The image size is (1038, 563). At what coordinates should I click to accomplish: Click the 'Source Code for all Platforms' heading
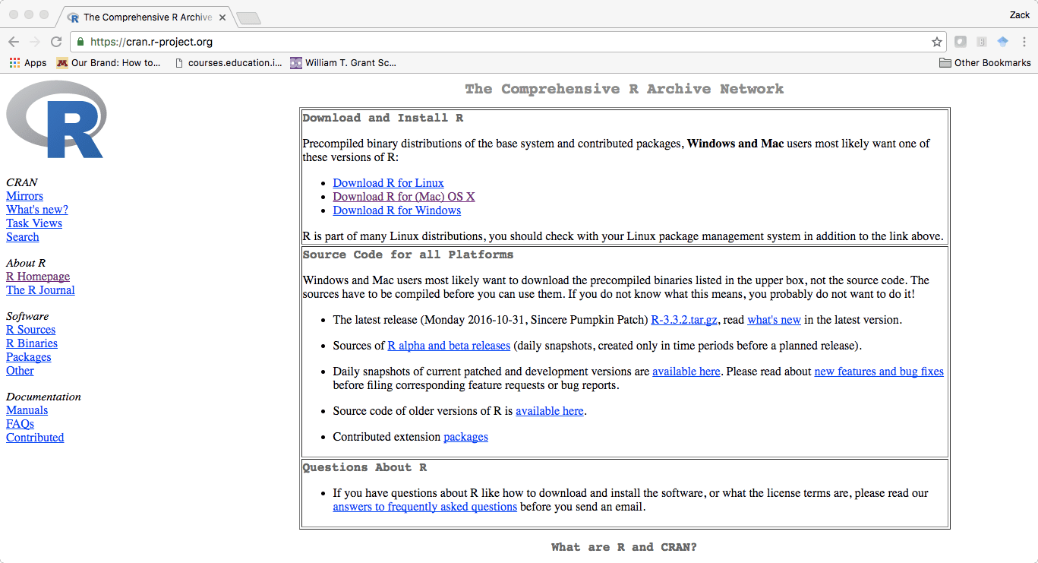click(408, 255)
